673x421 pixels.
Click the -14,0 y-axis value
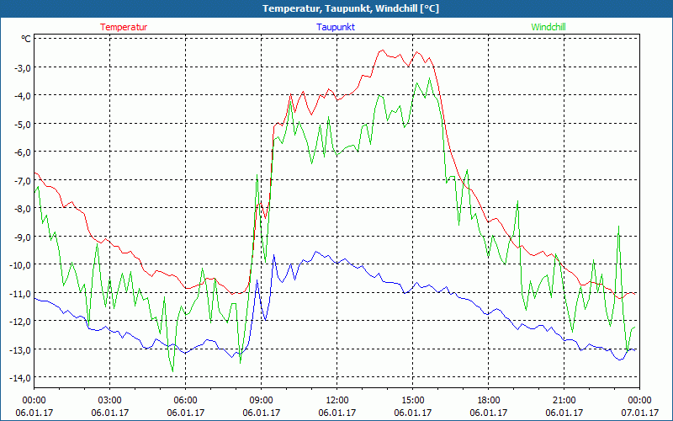coord(19,377)
